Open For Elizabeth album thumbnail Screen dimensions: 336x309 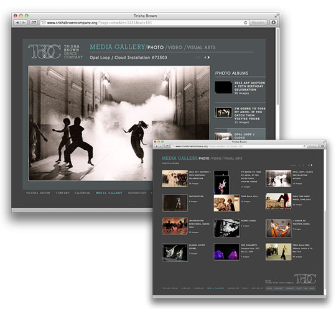pos(226,252)
